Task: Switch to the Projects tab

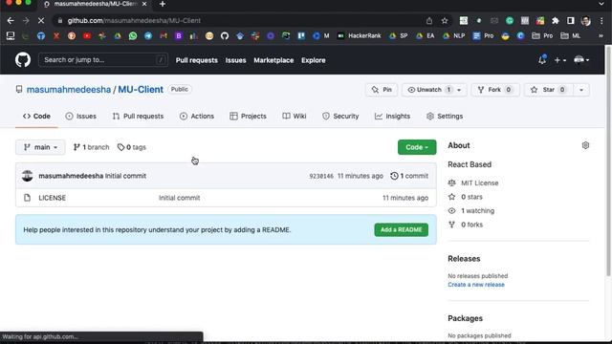Action: coord(249,117)
